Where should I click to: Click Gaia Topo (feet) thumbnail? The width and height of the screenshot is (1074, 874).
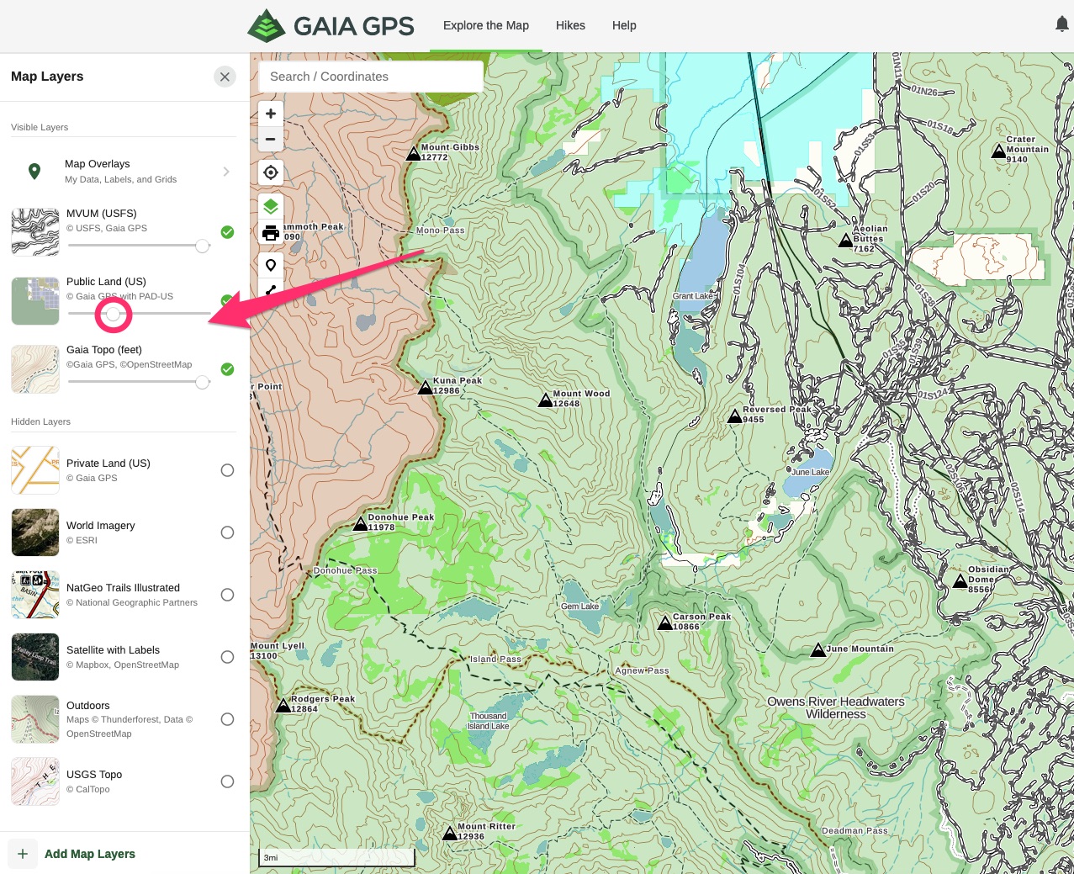35,369
